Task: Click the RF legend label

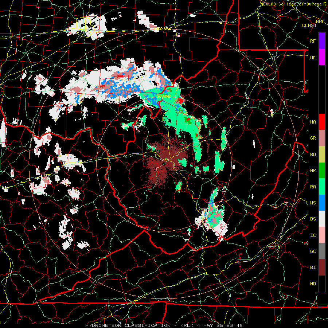Action: pos(313,41)
